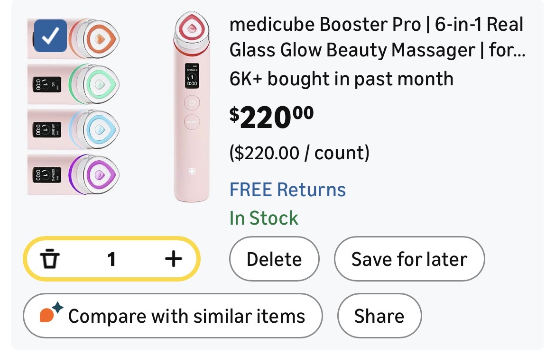The height and width of the screenshot is (355, 555).
Task: Open Compare with similar items
Action: (x=173, y=316)
